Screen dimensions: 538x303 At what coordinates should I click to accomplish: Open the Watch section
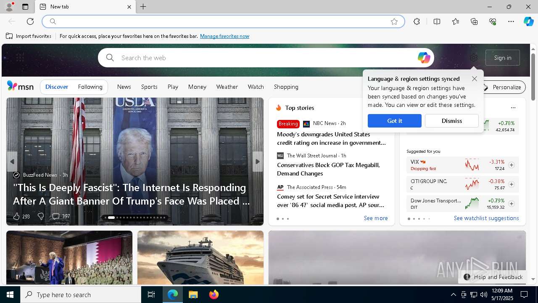pos(256,87)
